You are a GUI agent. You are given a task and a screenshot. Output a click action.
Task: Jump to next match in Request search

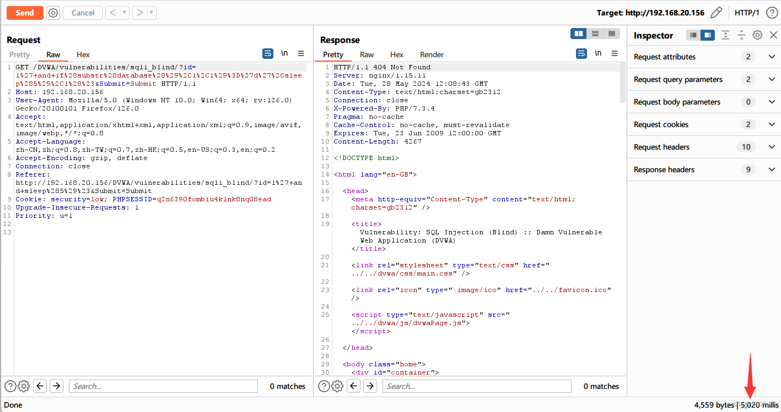pyautogui.click(x=56, y=386)
